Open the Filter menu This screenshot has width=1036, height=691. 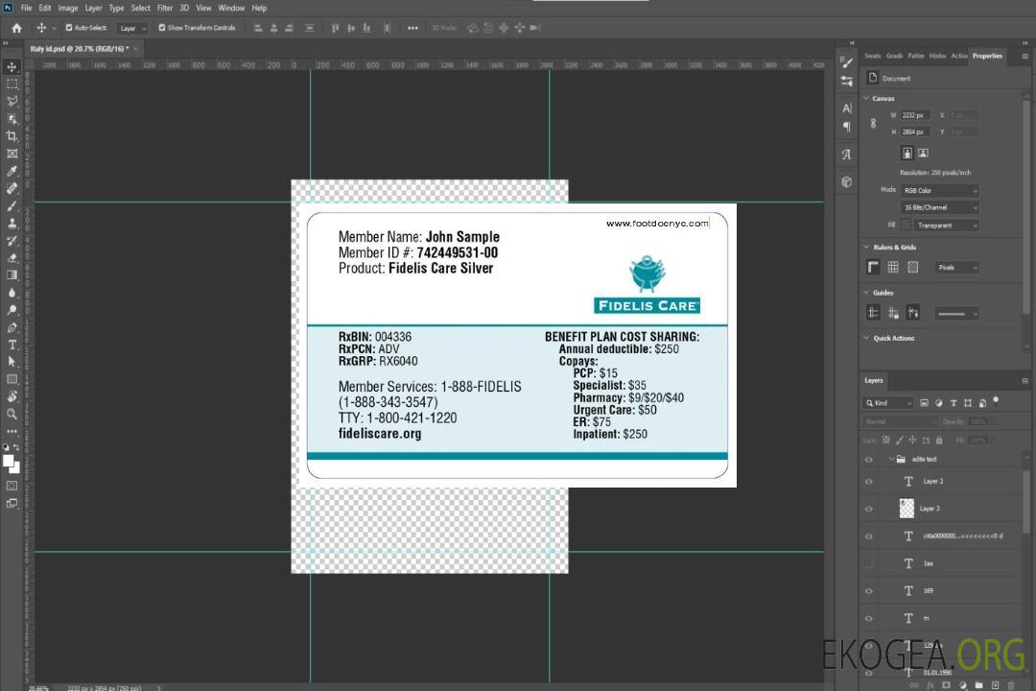[165, 8]
